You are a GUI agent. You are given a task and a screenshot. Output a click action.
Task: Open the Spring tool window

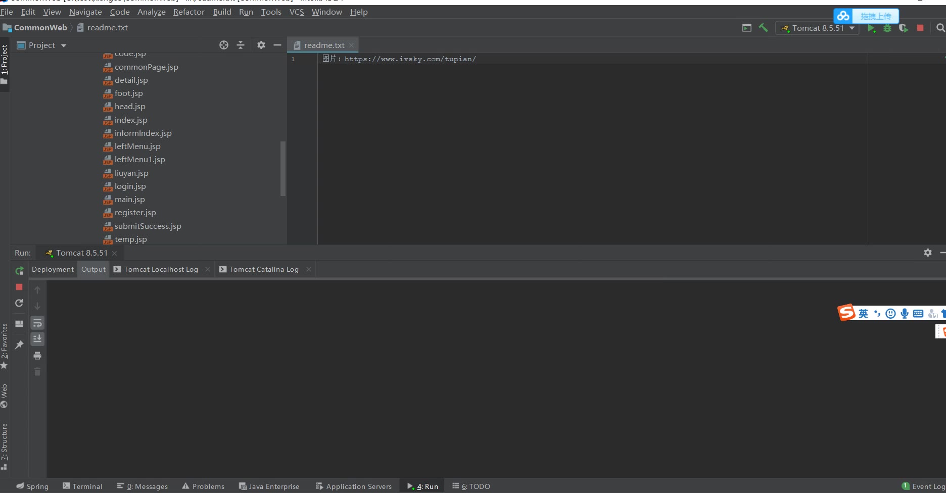pyautogui.click(x=32, y=486)
